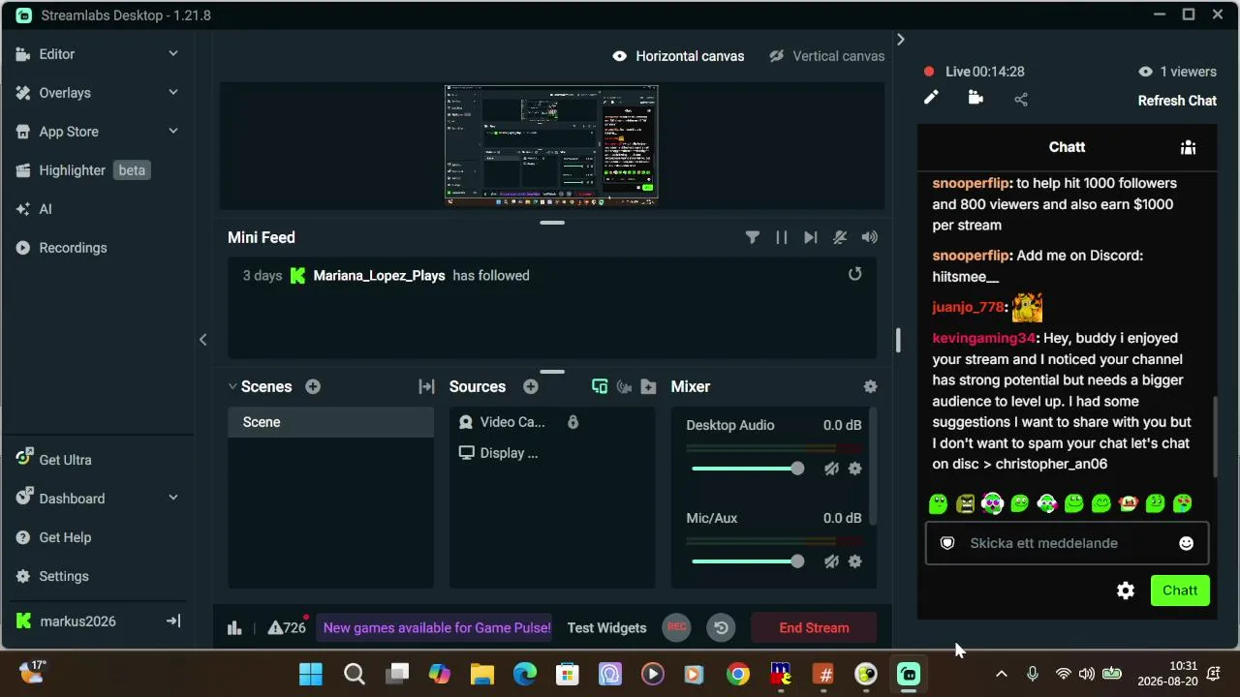Click End Stream

814,627
